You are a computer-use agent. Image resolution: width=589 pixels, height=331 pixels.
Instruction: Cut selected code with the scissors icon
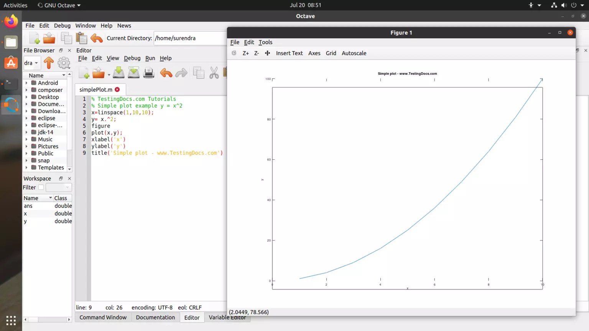click(x=214, y=72)
